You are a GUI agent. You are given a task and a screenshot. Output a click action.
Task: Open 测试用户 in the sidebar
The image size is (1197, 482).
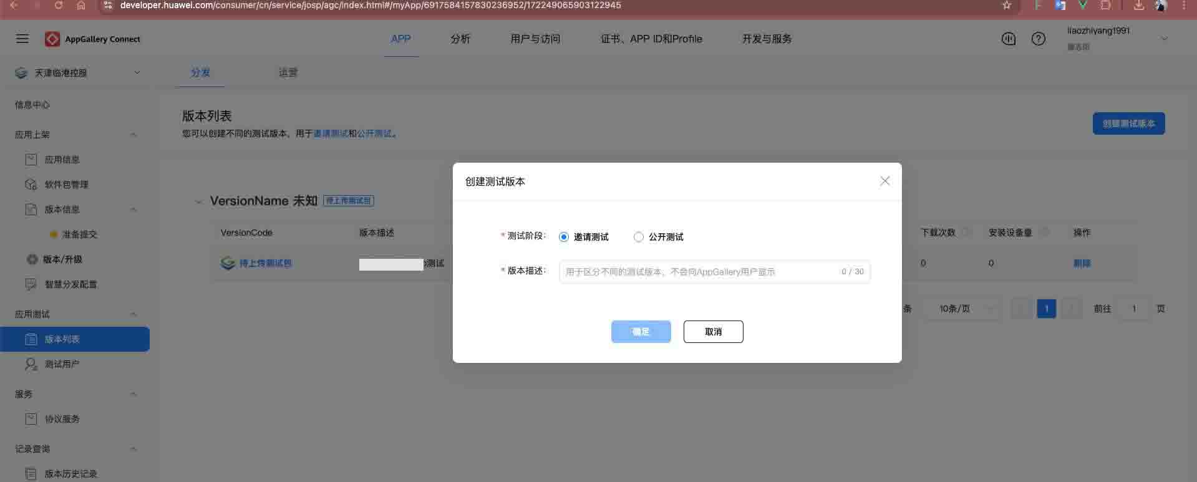pyautogui.click(x=62, y=364)
